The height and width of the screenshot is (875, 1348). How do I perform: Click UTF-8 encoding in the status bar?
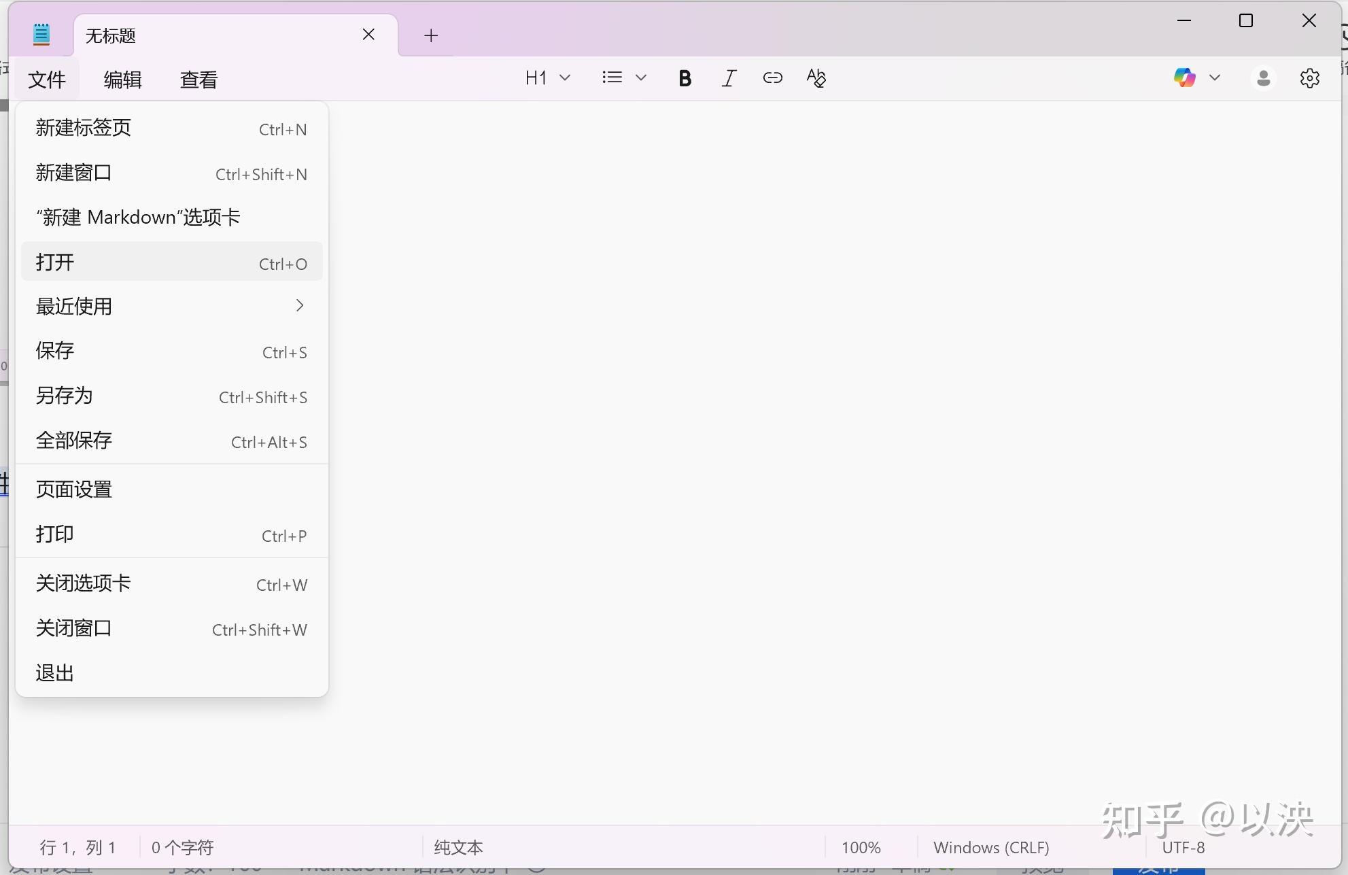pyautogui.click(x=1183, y=847)
